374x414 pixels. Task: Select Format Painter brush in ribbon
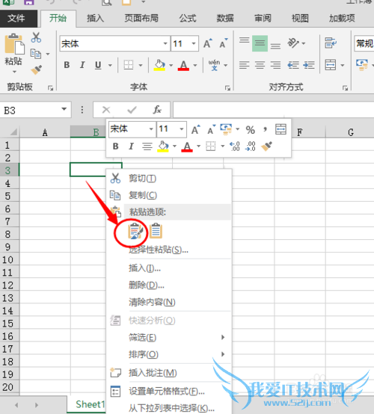[x=37, y=69]
